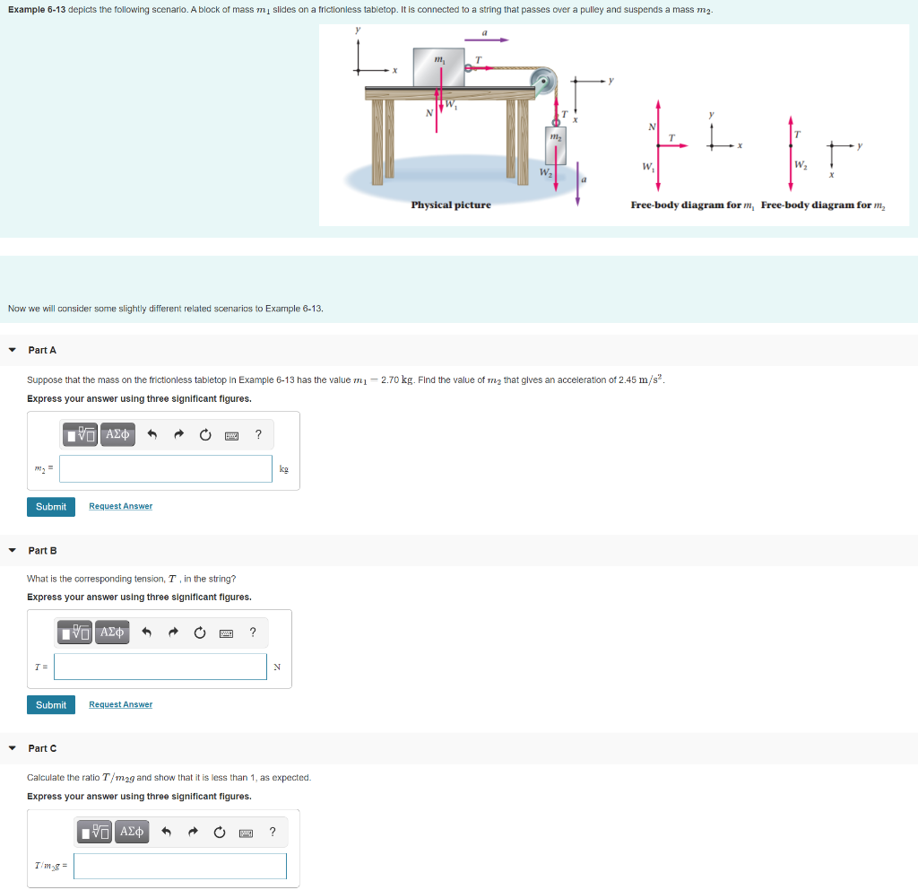
Task: Open Request Answer for Part A
Action: [x=120, y=506]
